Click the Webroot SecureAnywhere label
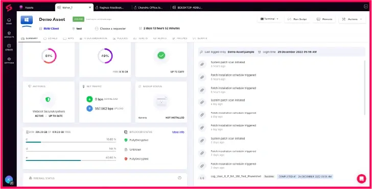Viewport: 372px width, 189px height. tap(49, 112)
